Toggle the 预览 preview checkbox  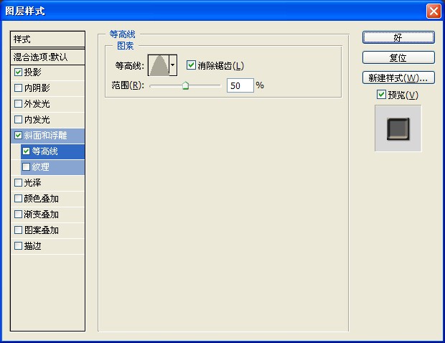click(381, 95)
